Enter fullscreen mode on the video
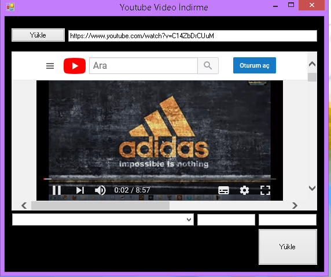 (x=265, y=190)
